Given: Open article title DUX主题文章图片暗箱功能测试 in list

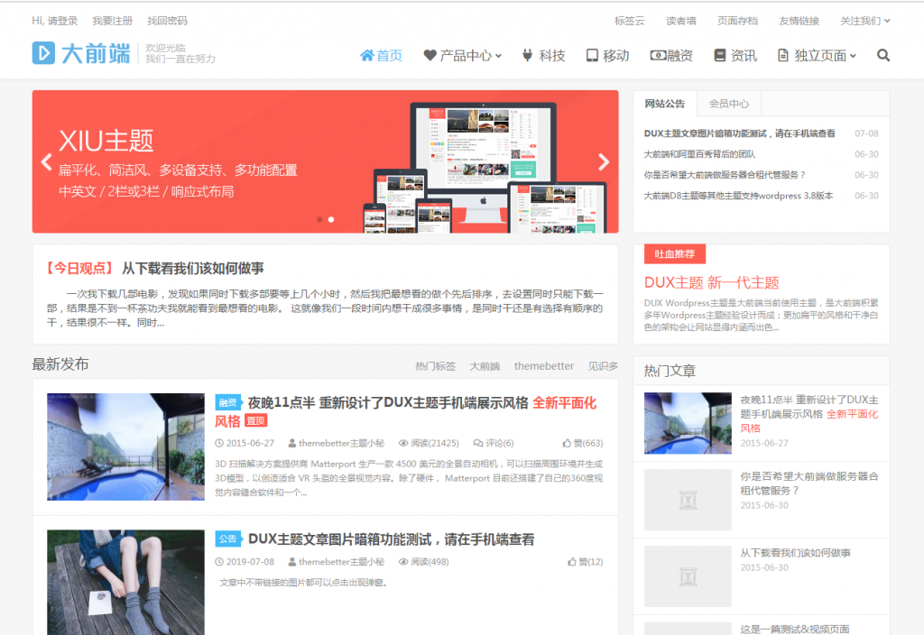Looking at the screenshot, I should [x=392, y=539].
